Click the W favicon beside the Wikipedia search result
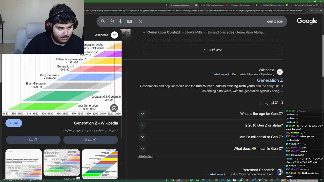This screenshot has height=182, width=324. [280, 72]
